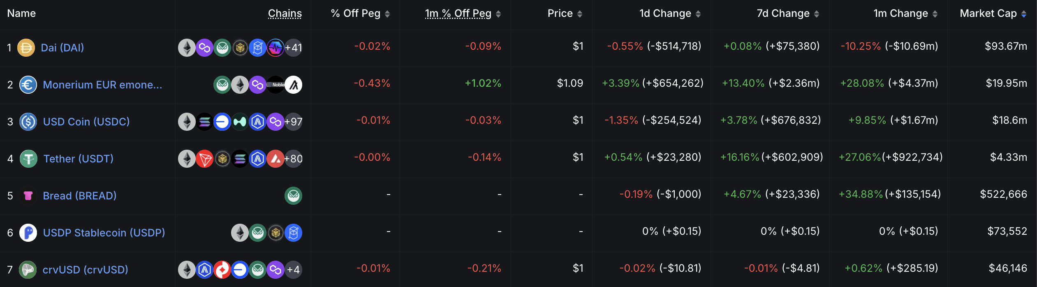Sort table by % Off Peg arrows
The image size is (1037, 287).
point(387,14)
